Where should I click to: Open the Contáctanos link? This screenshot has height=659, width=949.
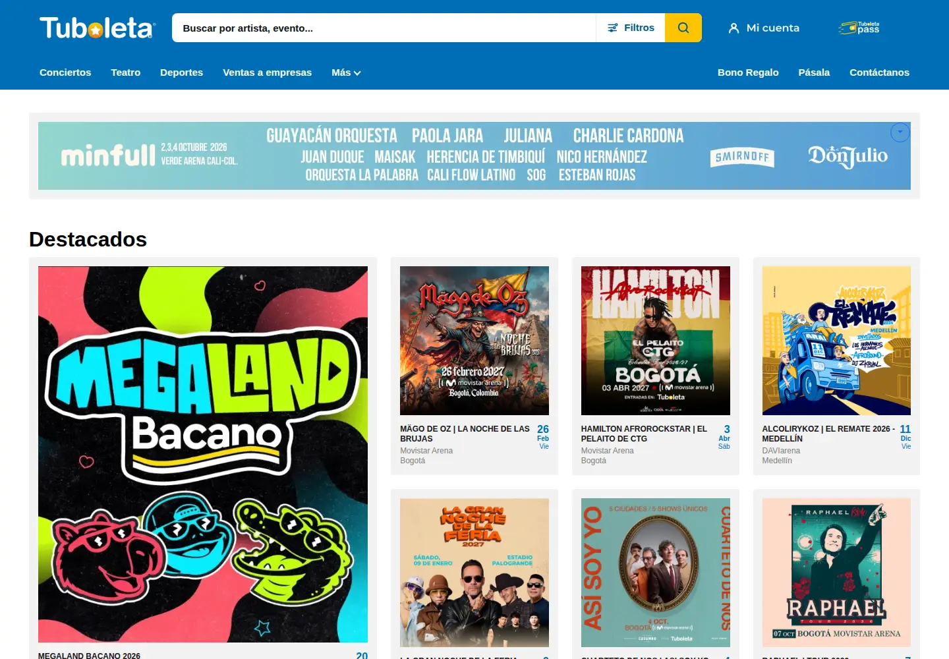coord(879,72)
